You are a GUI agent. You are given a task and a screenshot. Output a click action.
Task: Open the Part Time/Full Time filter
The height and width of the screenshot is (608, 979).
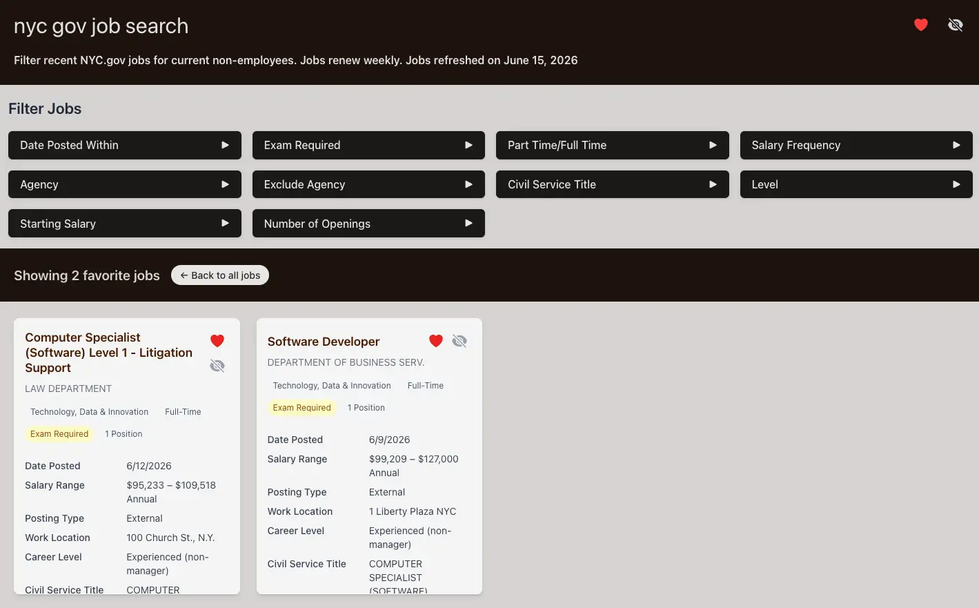[613, 145]
